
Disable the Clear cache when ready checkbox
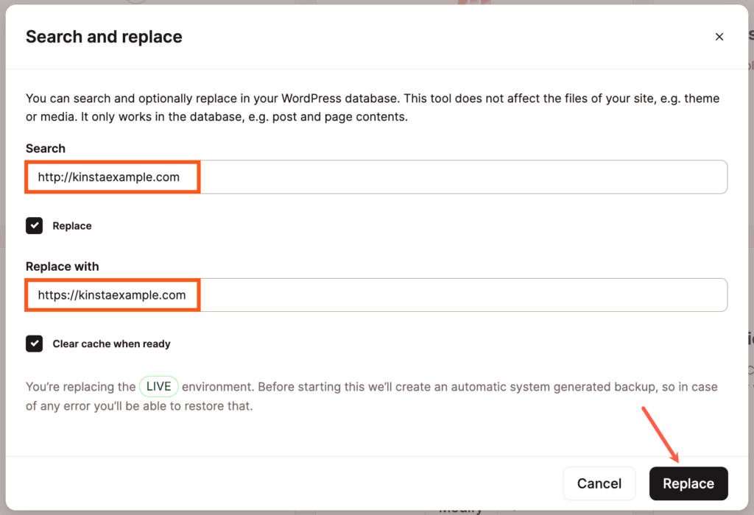point(35,344)
